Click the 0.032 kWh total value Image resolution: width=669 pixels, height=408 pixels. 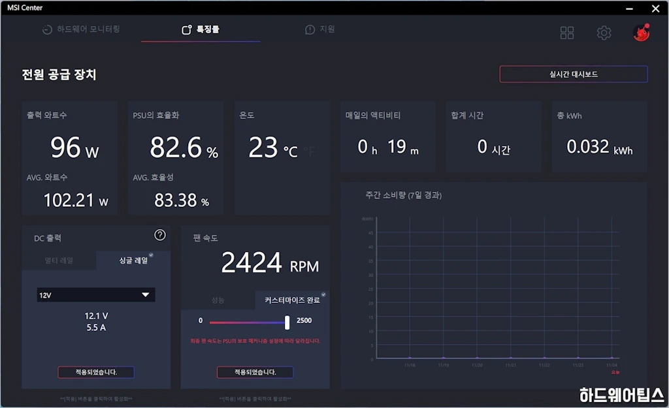point(600,147)
